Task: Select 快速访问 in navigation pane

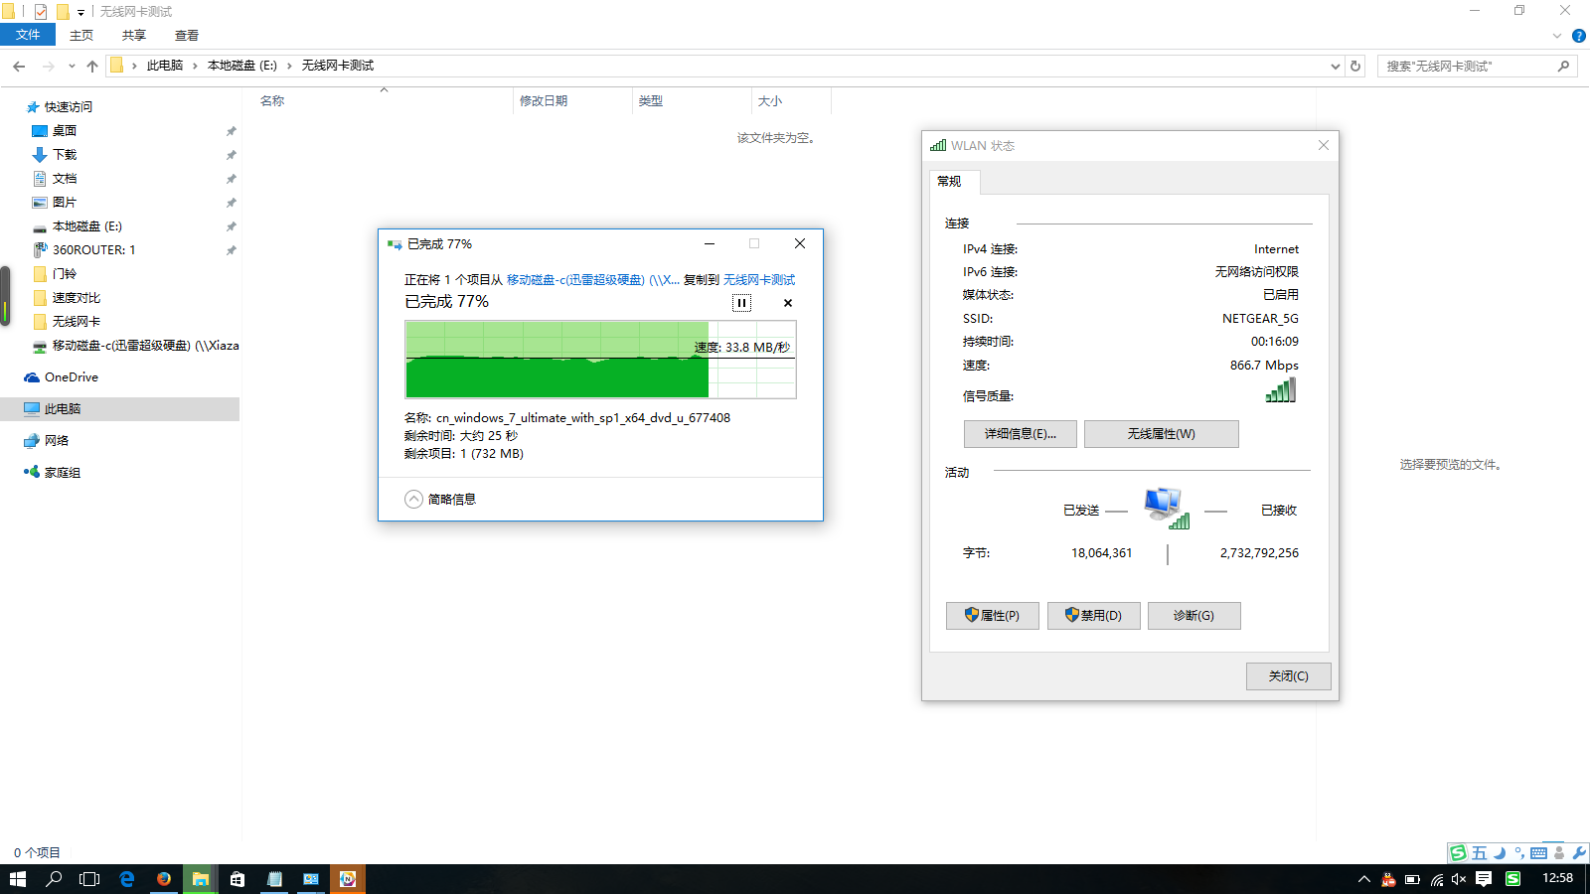Action: pyautogui.click(x=68, y=107)
